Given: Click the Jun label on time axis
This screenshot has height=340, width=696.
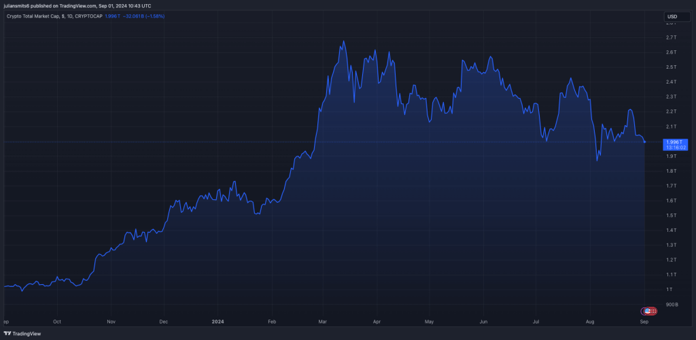Looking at the screenshot, I should point(483,320).
